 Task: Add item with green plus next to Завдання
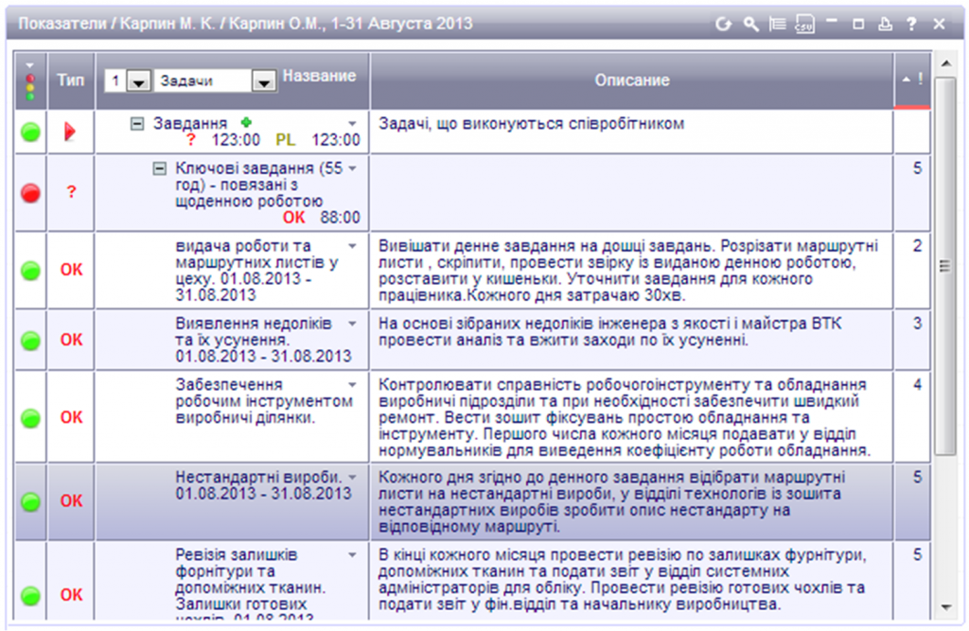tap(246, 122)
